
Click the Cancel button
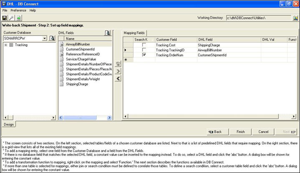pyautogui.click(x=263, y=132)
